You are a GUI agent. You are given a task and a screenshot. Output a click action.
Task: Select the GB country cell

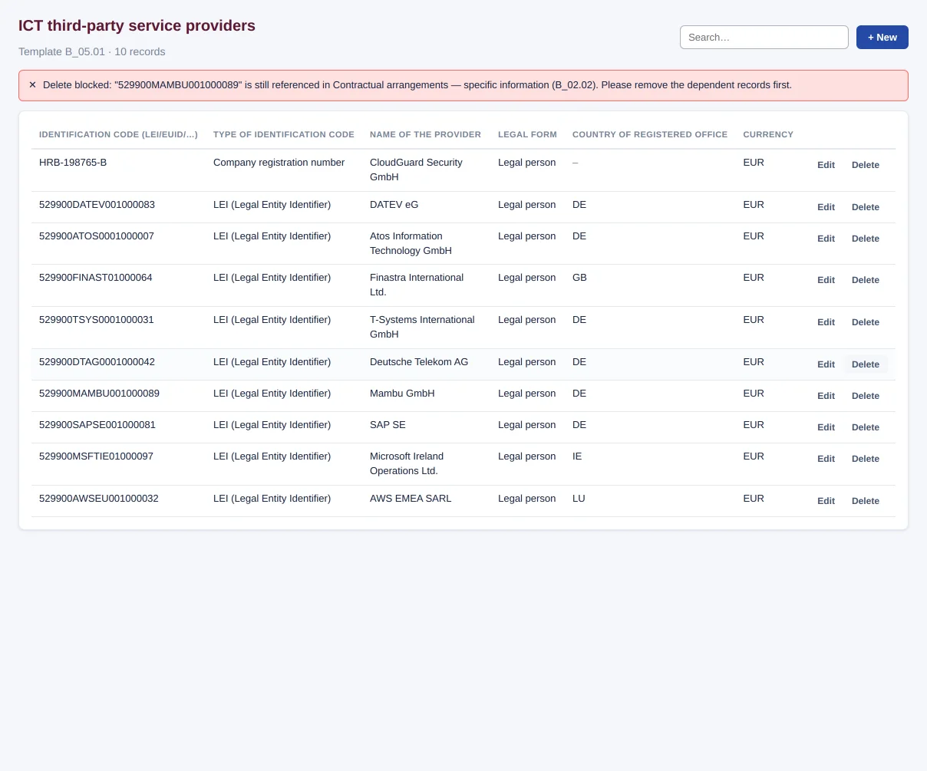(579, 278)
